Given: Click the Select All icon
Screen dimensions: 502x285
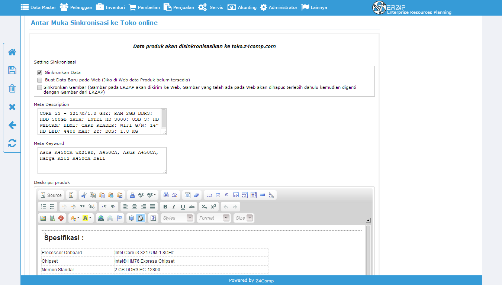Looking at the screenshot, I should click(x=188, y=195).
